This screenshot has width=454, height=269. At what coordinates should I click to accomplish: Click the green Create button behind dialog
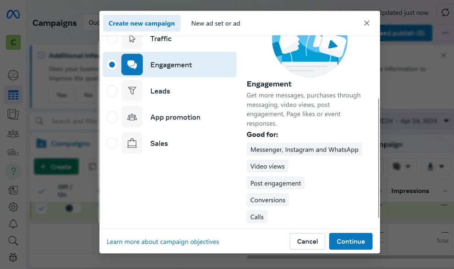(x=56, y=167)
